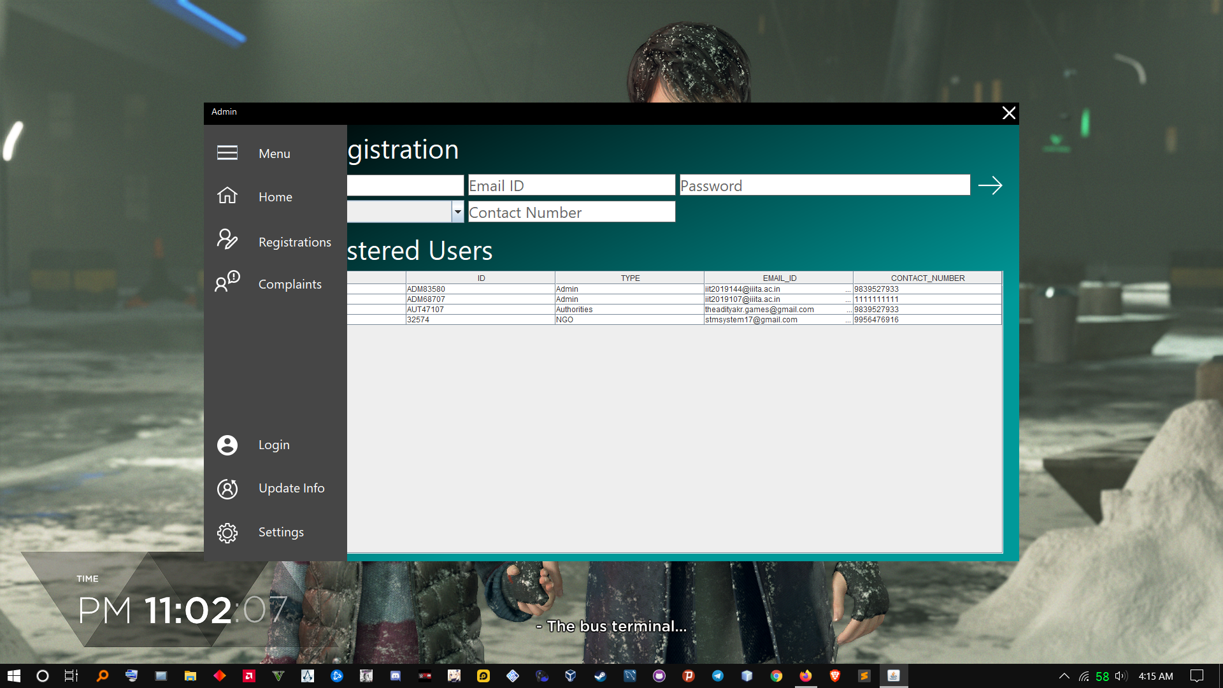Select the Complaints menu label
This screenshot has height=688, width=1223.
tap(290, 284)
